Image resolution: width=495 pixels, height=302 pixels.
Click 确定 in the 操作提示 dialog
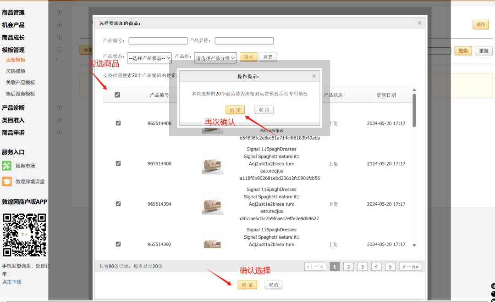[235, 110]
